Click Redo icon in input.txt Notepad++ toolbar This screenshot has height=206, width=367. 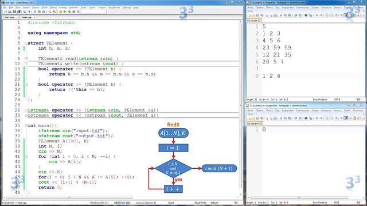(300, 15)
